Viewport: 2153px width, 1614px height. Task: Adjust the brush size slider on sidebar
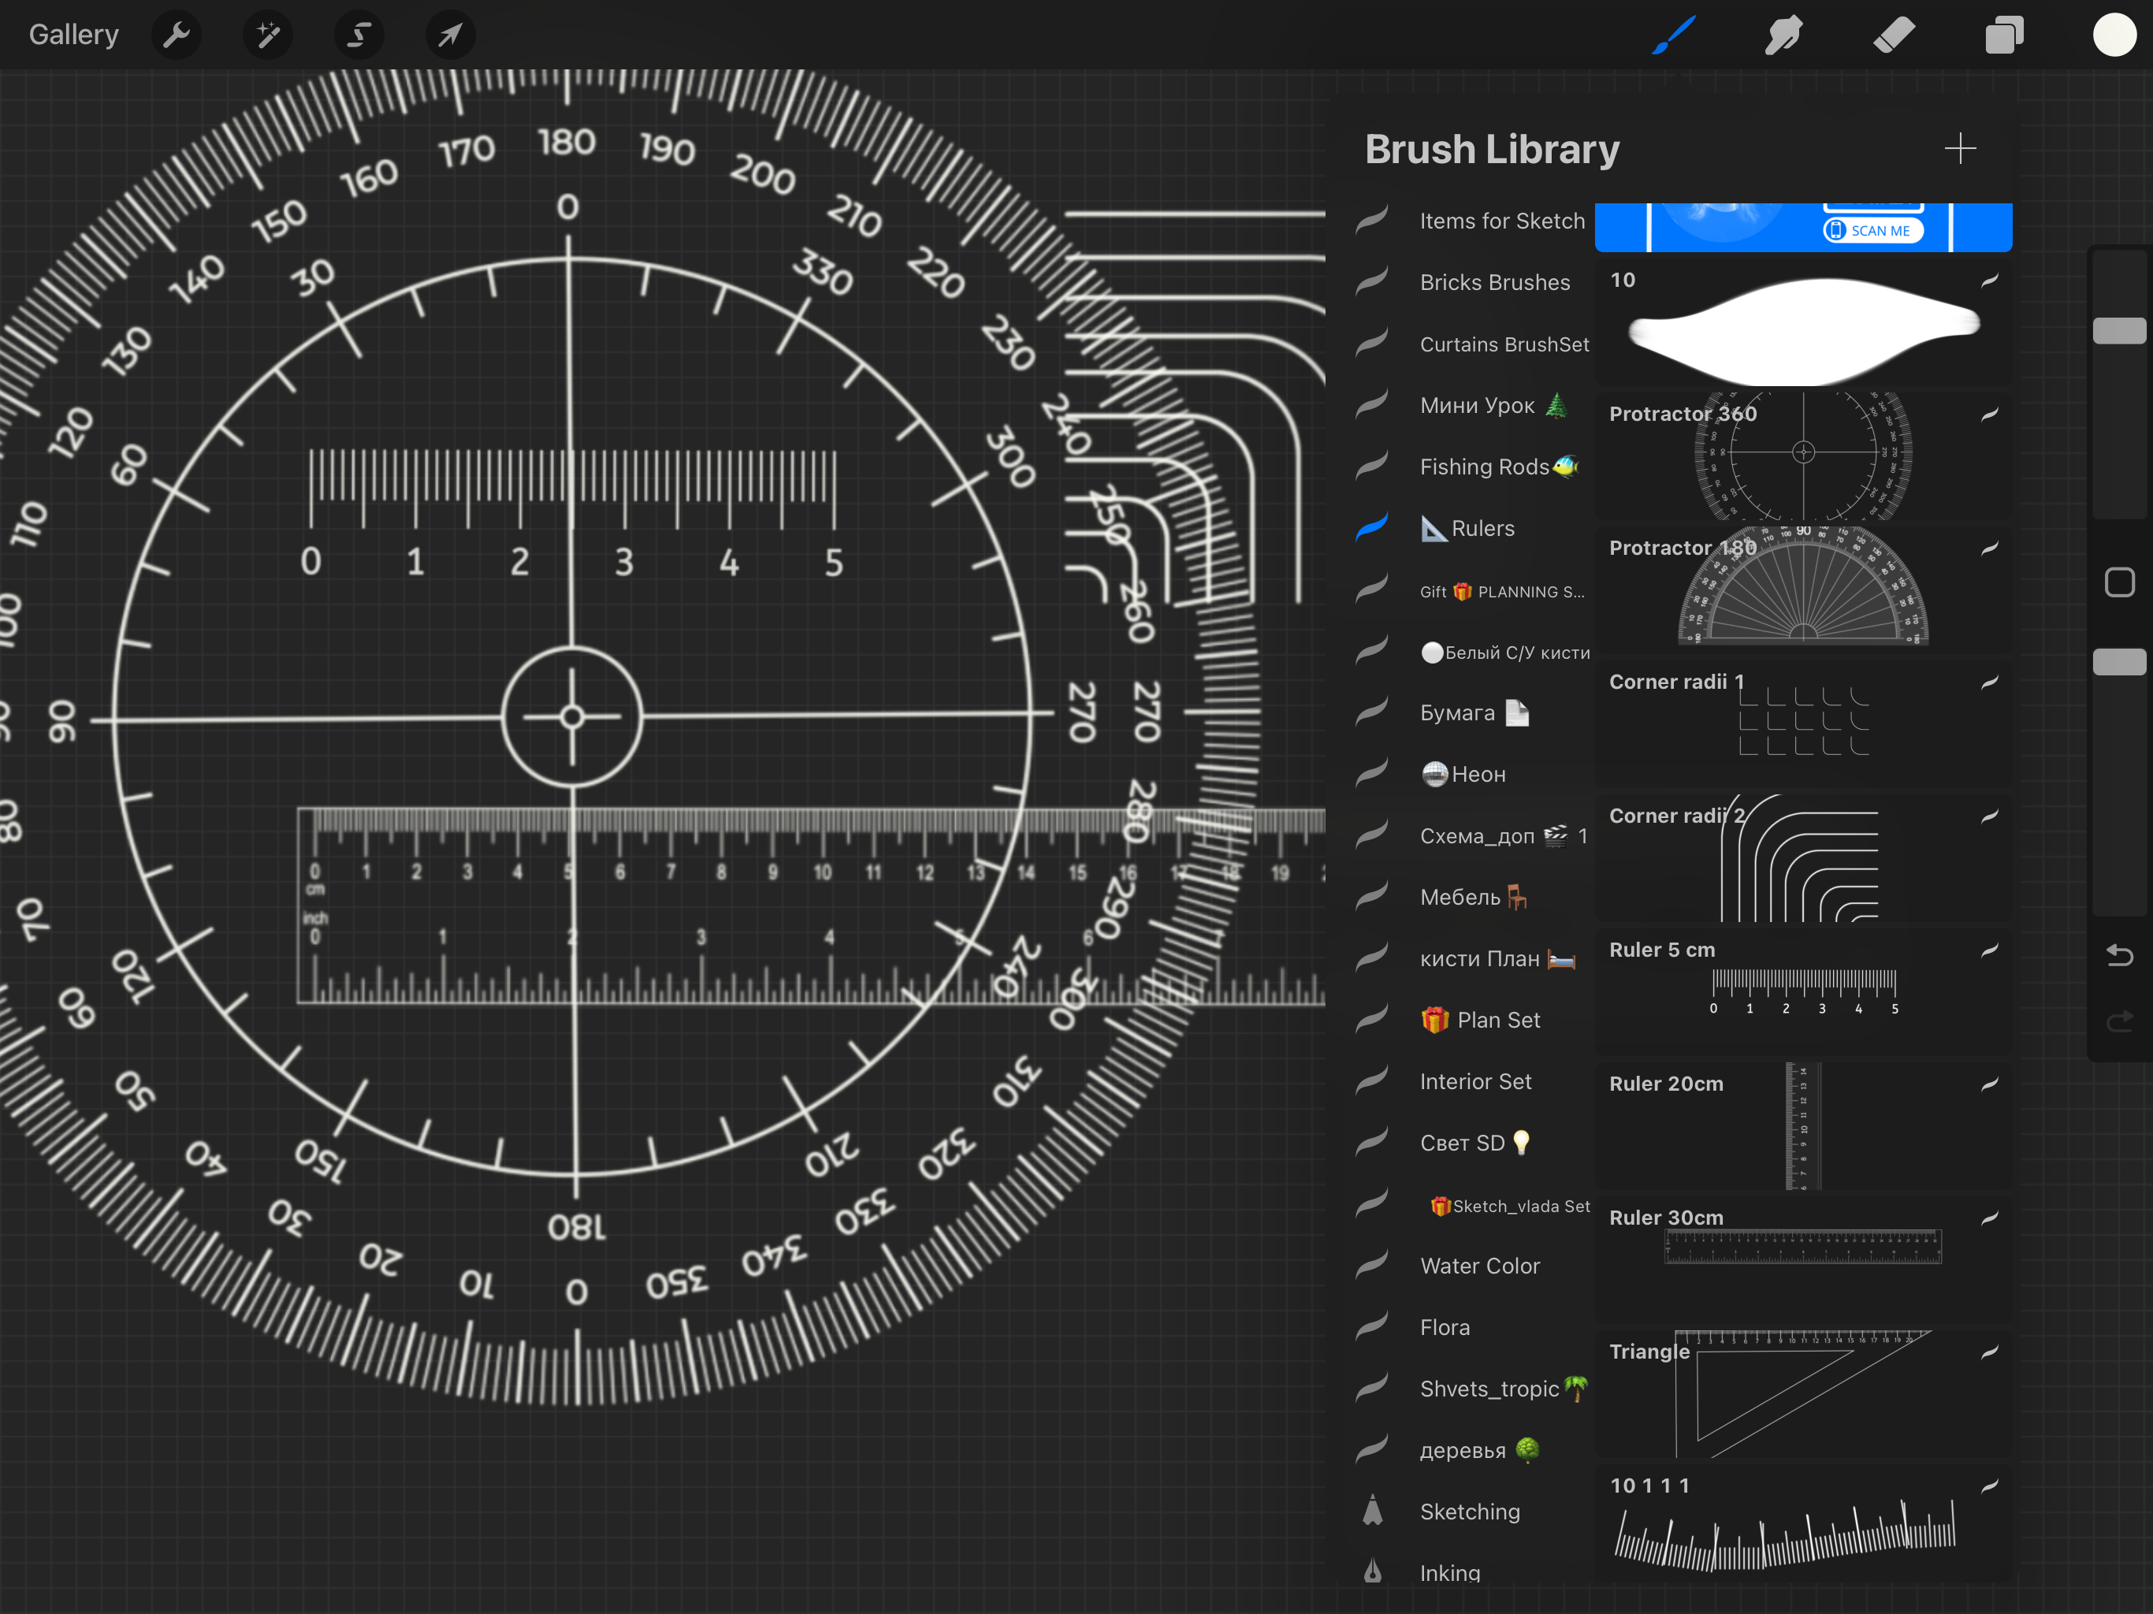pyautogui.click(x=2119, y=331)
